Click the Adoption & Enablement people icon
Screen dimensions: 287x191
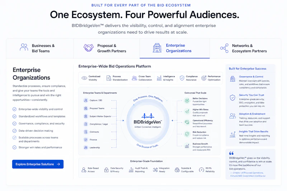232,116
